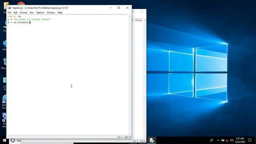This screenshot has width=256, height=144.
Task: Open the Action Center notification icon
Action: point(250,140)
